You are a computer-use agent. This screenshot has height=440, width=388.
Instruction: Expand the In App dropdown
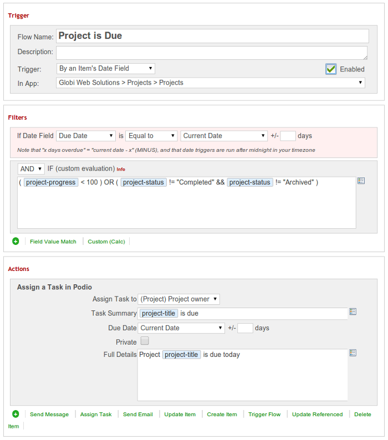211,83
